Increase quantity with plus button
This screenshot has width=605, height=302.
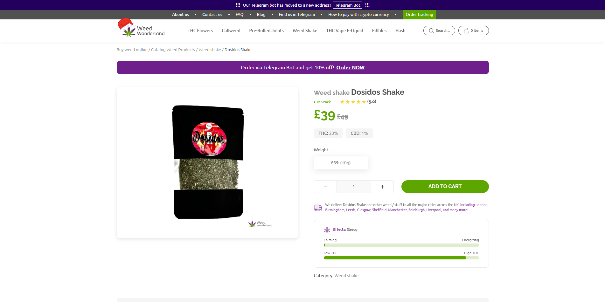pyautogui.click(x=382, y=187)
